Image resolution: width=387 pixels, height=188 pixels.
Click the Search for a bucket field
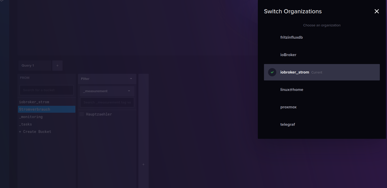[47, 90]
